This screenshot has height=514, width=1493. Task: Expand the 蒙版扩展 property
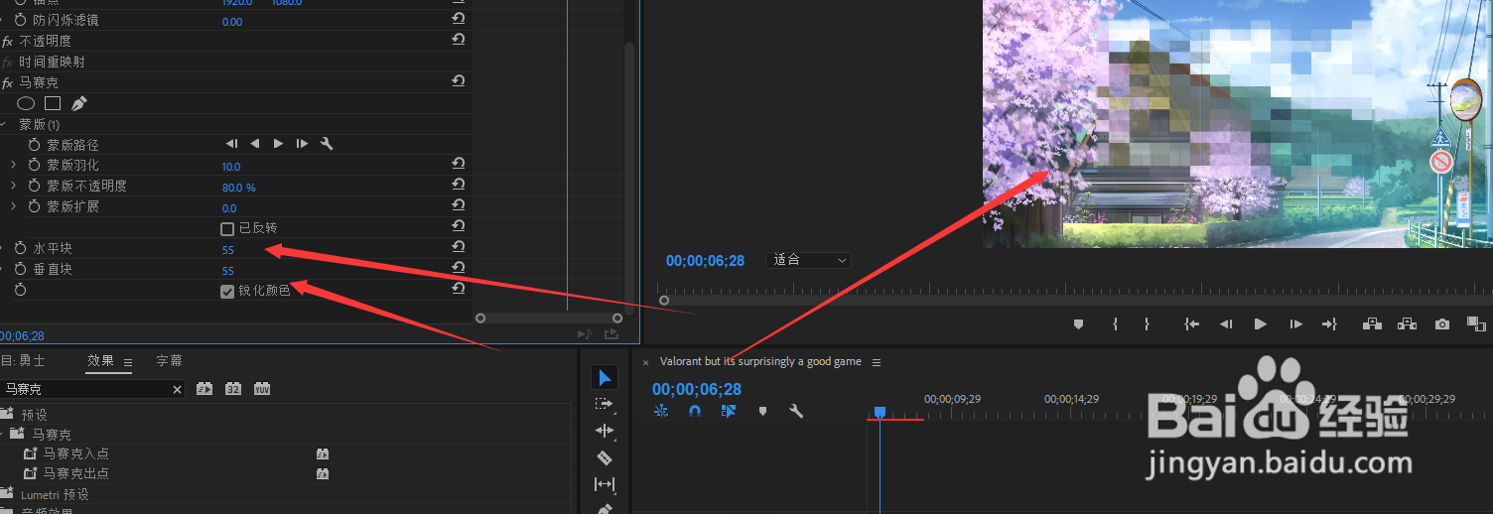tap(13, 206)
